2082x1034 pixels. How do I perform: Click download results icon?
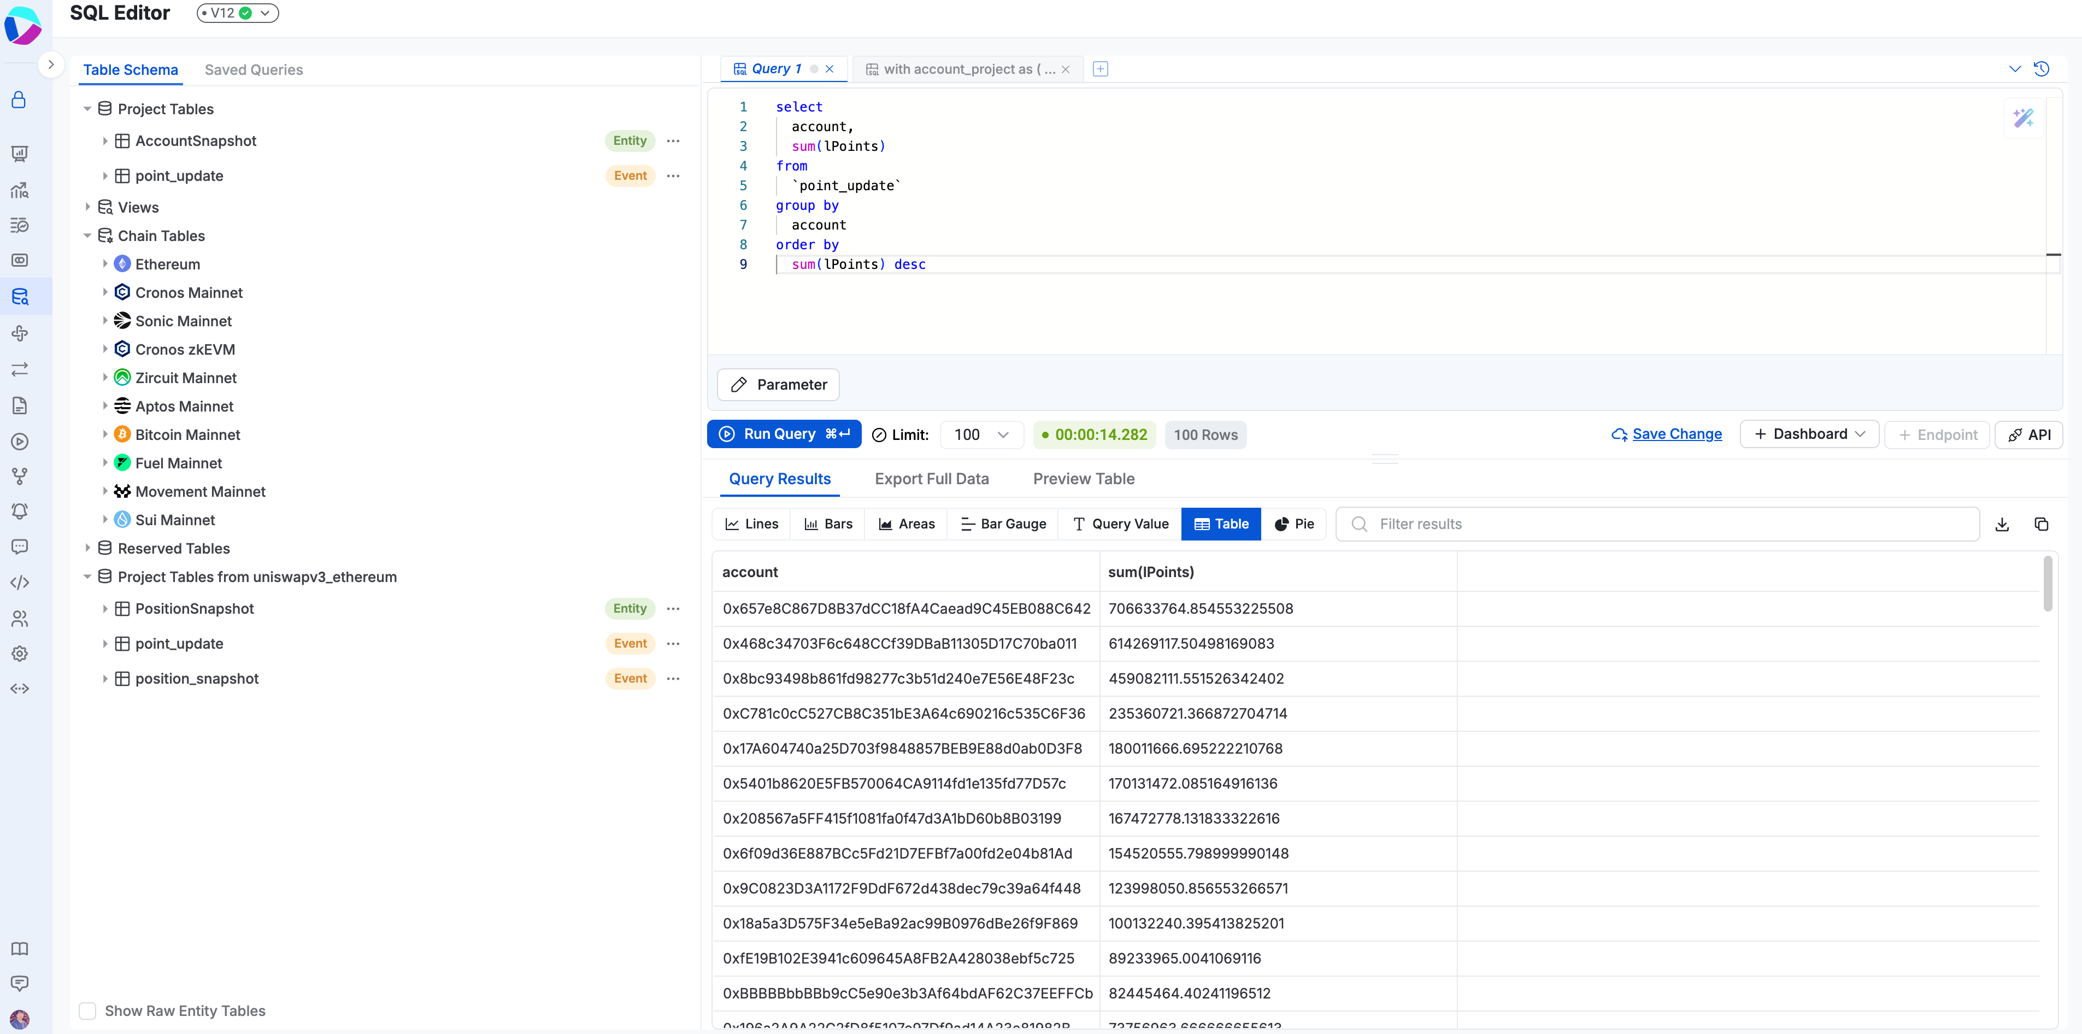(x=2002, y=524)
